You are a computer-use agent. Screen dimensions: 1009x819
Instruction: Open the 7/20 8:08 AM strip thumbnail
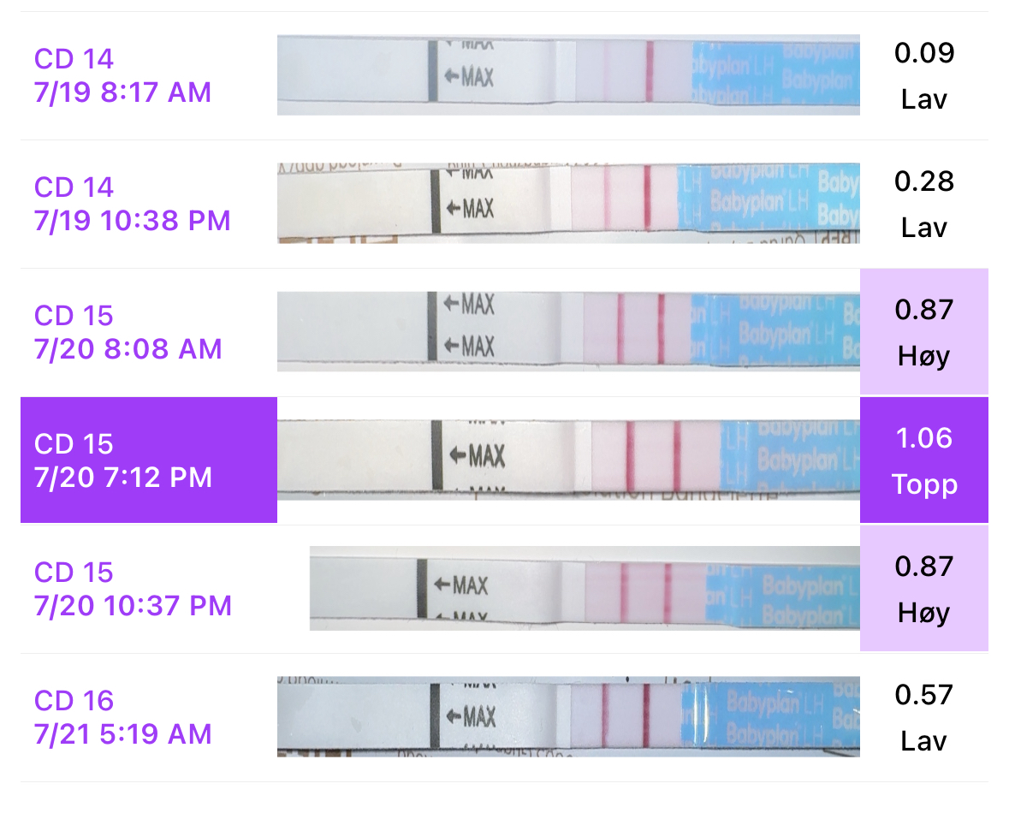[568, 332]
